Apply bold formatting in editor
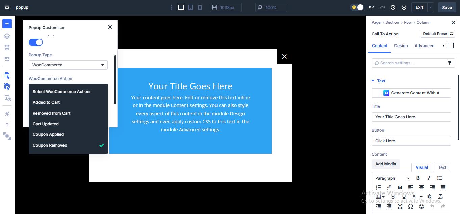 418,178
